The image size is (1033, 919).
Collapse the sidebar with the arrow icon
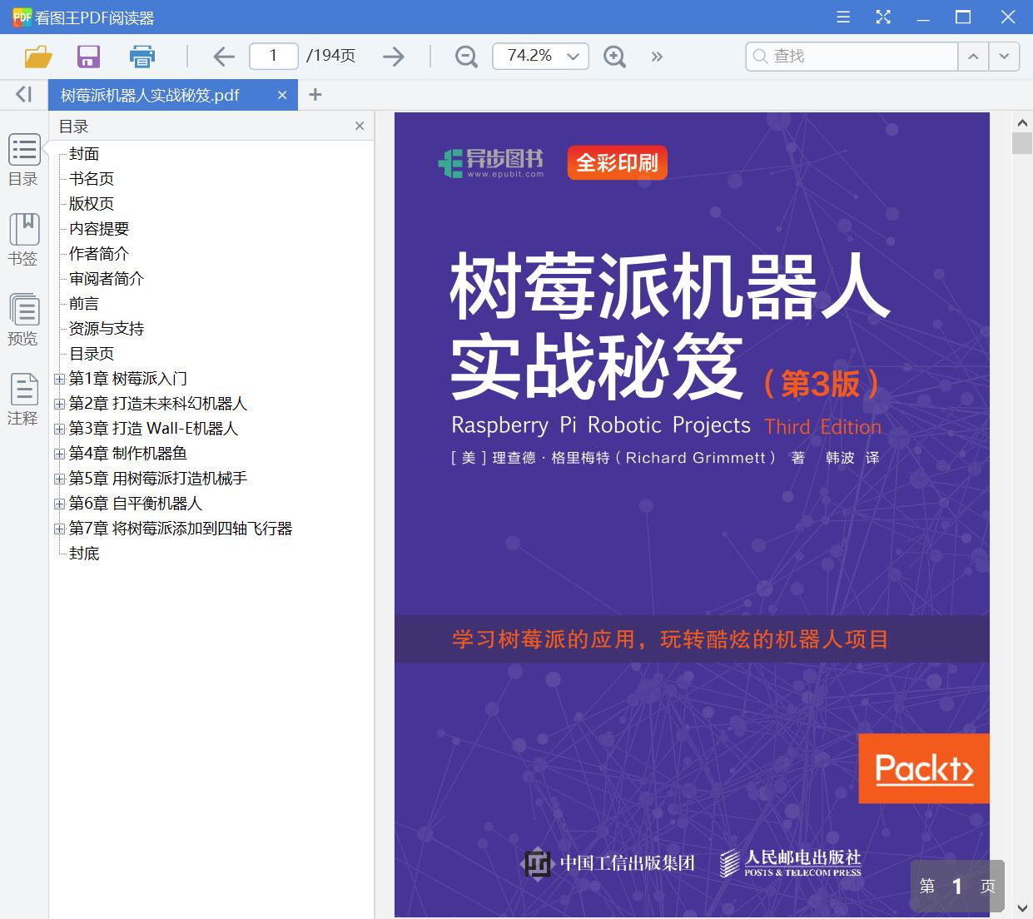click(24, 94)
